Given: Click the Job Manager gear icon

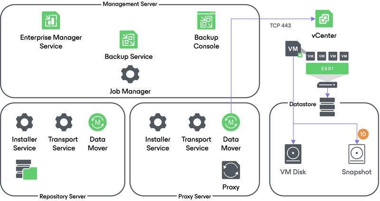Looking at the screenshot, I should [x=129, y=74].
